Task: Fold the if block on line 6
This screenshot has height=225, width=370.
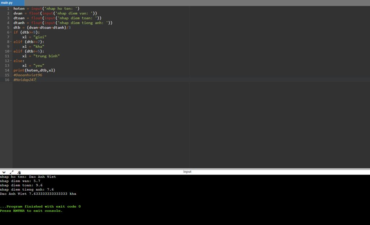Action: pyautogui.click(x=11, y=32)
